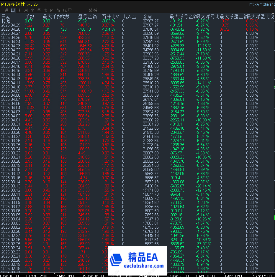Select the 2025.04.29 date row
This screenshot has height=277, width=275.
[11, 25]
